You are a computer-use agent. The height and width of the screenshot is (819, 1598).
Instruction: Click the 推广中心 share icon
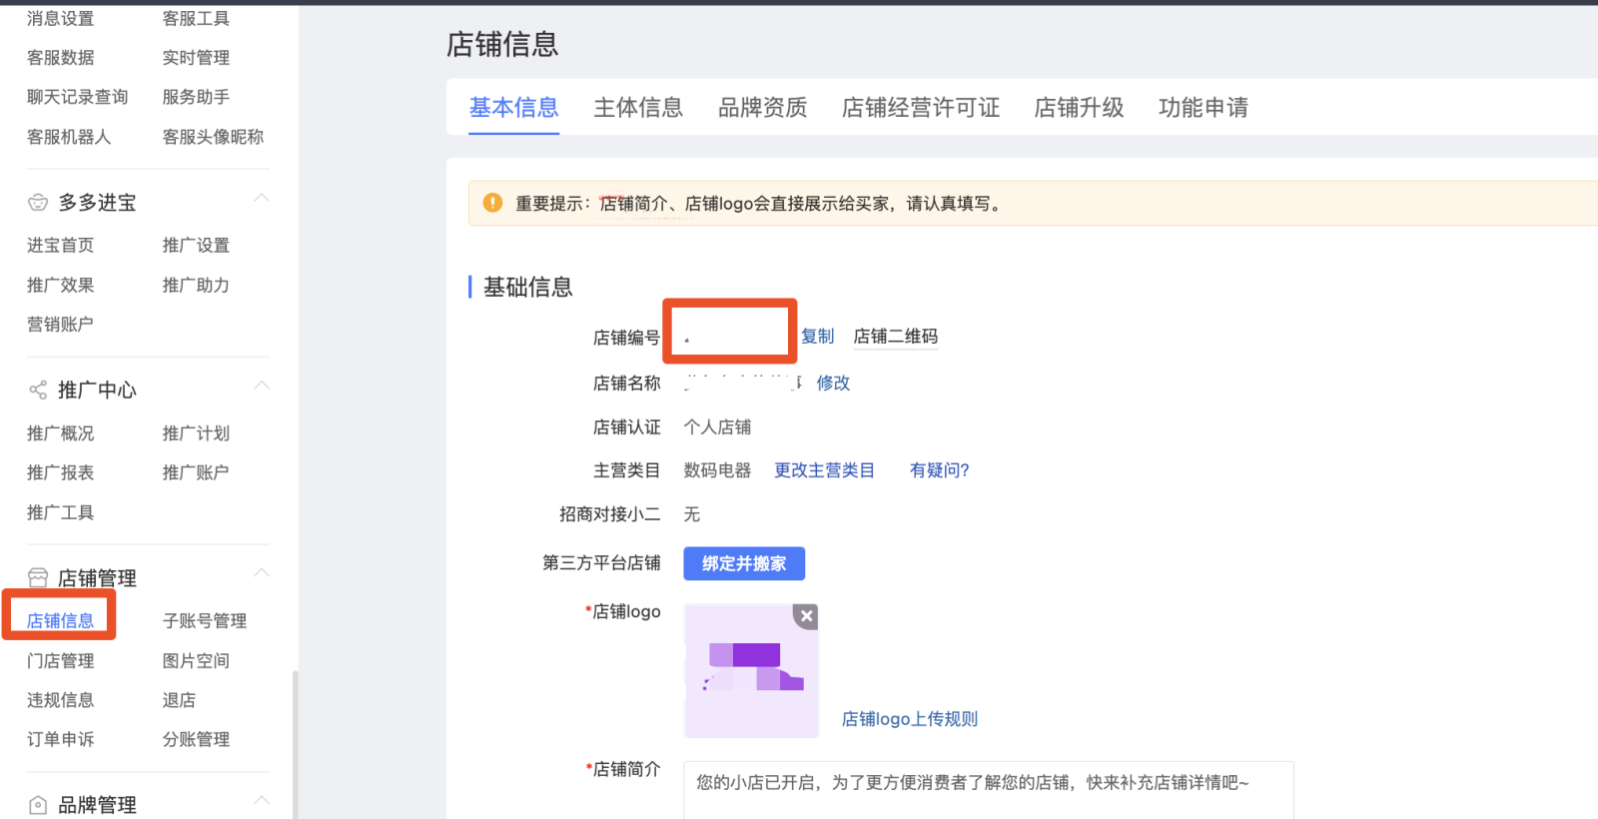(x=38, y=391)
